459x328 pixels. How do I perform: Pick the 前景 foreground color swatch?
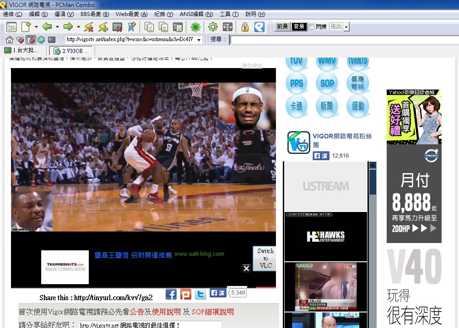[282, 26]
